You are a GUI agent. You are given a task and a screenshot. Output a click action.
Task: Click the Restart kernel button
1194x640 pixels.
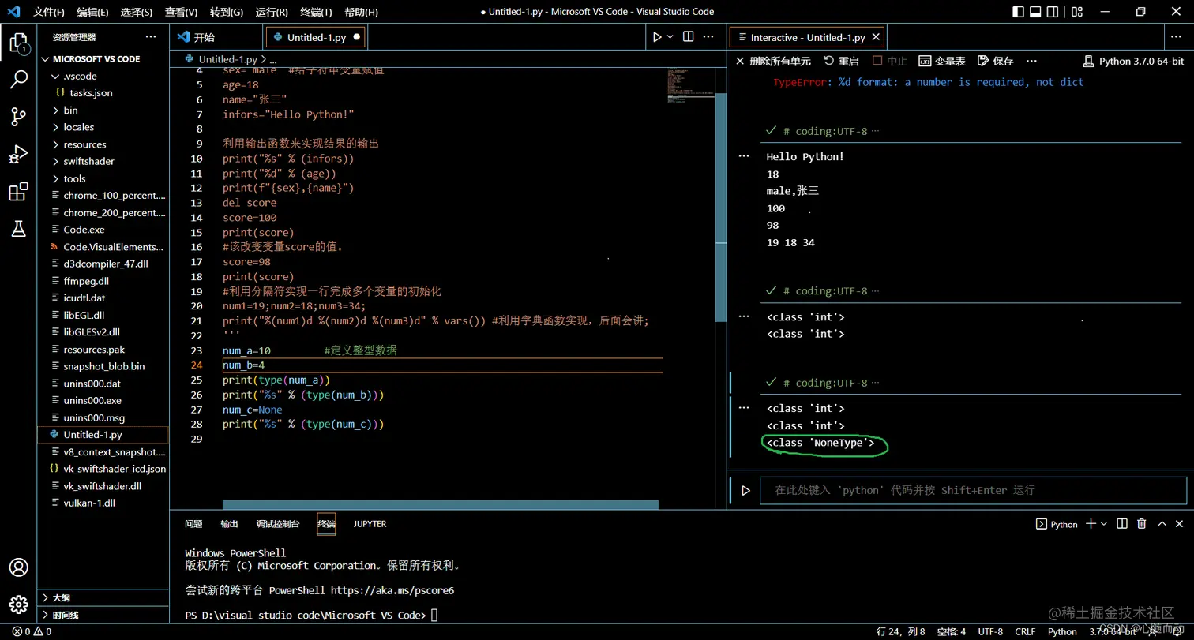pos(841,61)
